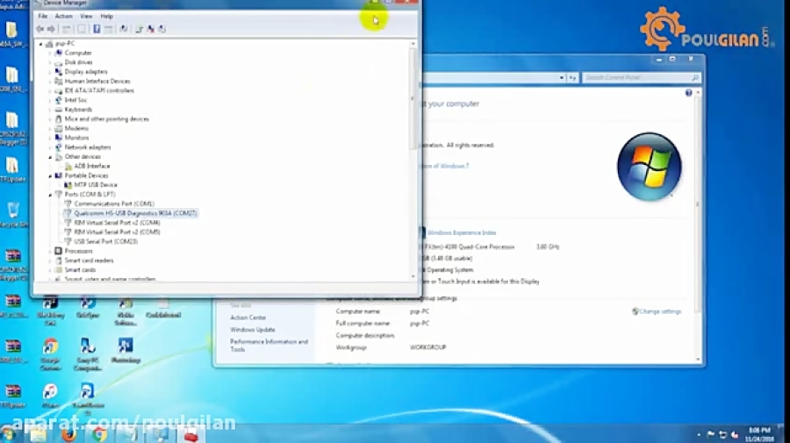Screen dimensions: 790x443
Task: Collapse the Portable Devices node
Action: tap(50, 175)
